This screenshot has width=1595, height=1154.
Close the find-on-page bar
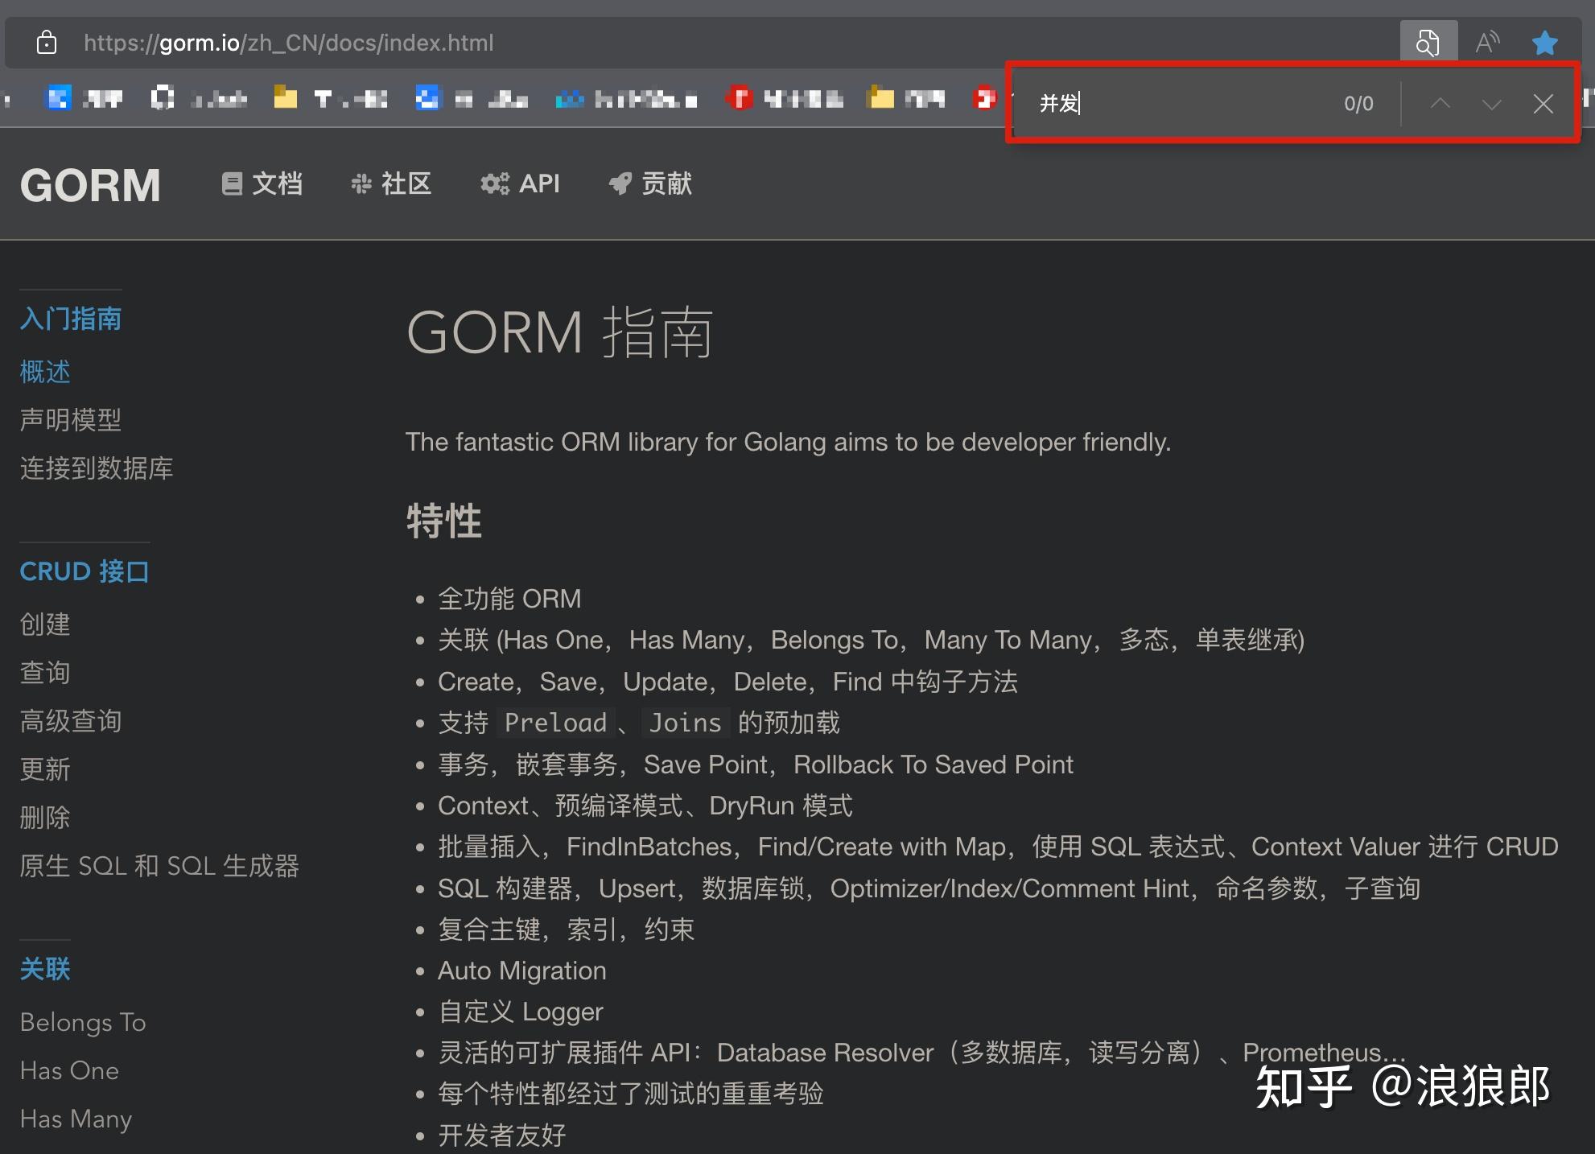pyautogui.click(x=1543, y=104)
